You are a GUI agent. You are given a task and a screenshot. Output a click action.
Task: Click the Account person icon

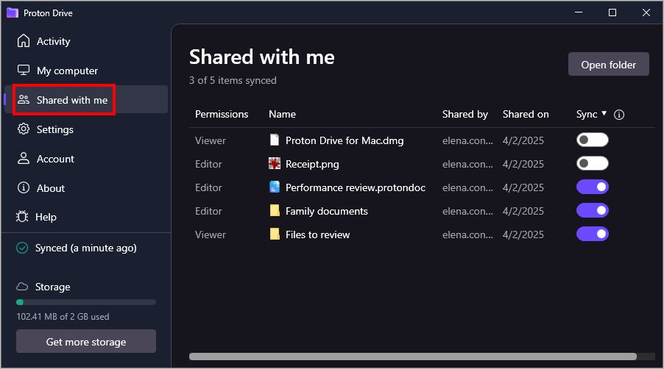pos(24,158)
